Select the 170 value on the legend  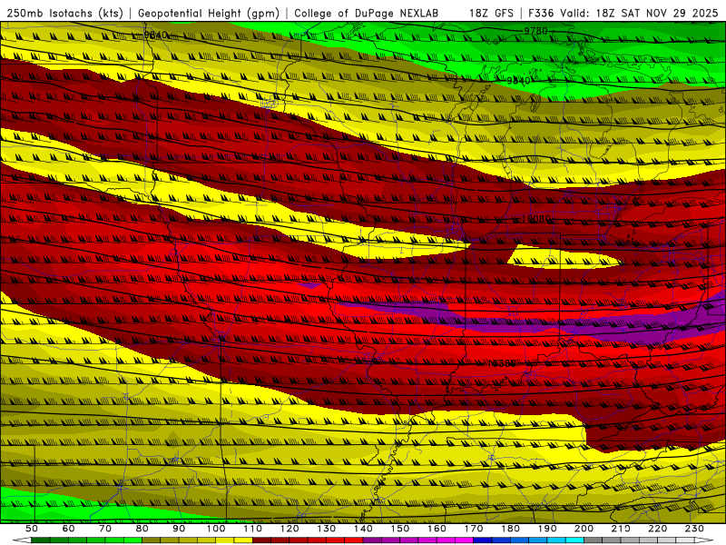click(474, 529)
